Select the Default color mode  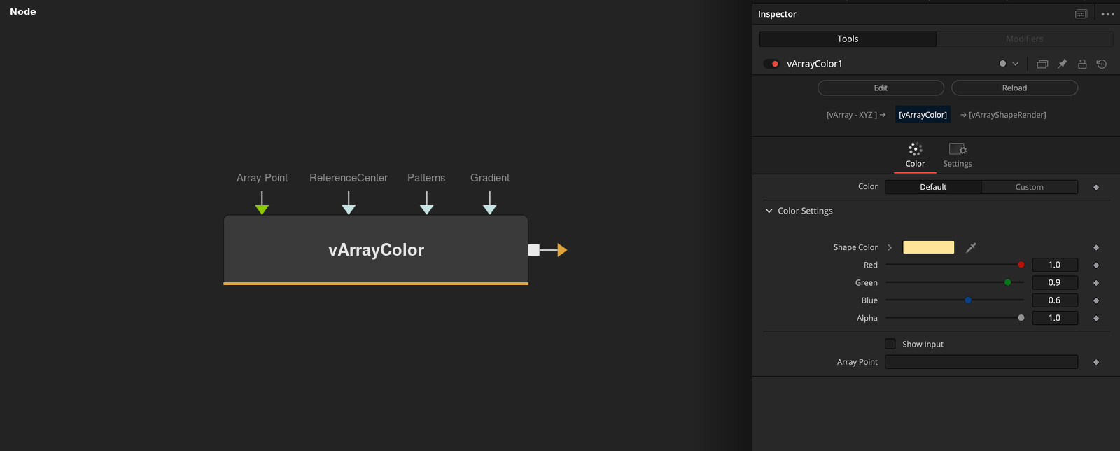[933, 187]
